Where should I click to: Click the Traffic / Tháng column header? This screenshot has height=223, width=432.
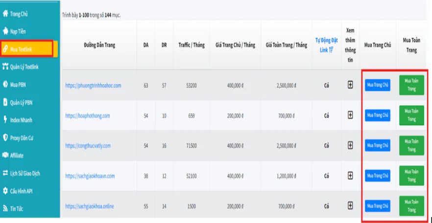(x=191, y=45)
